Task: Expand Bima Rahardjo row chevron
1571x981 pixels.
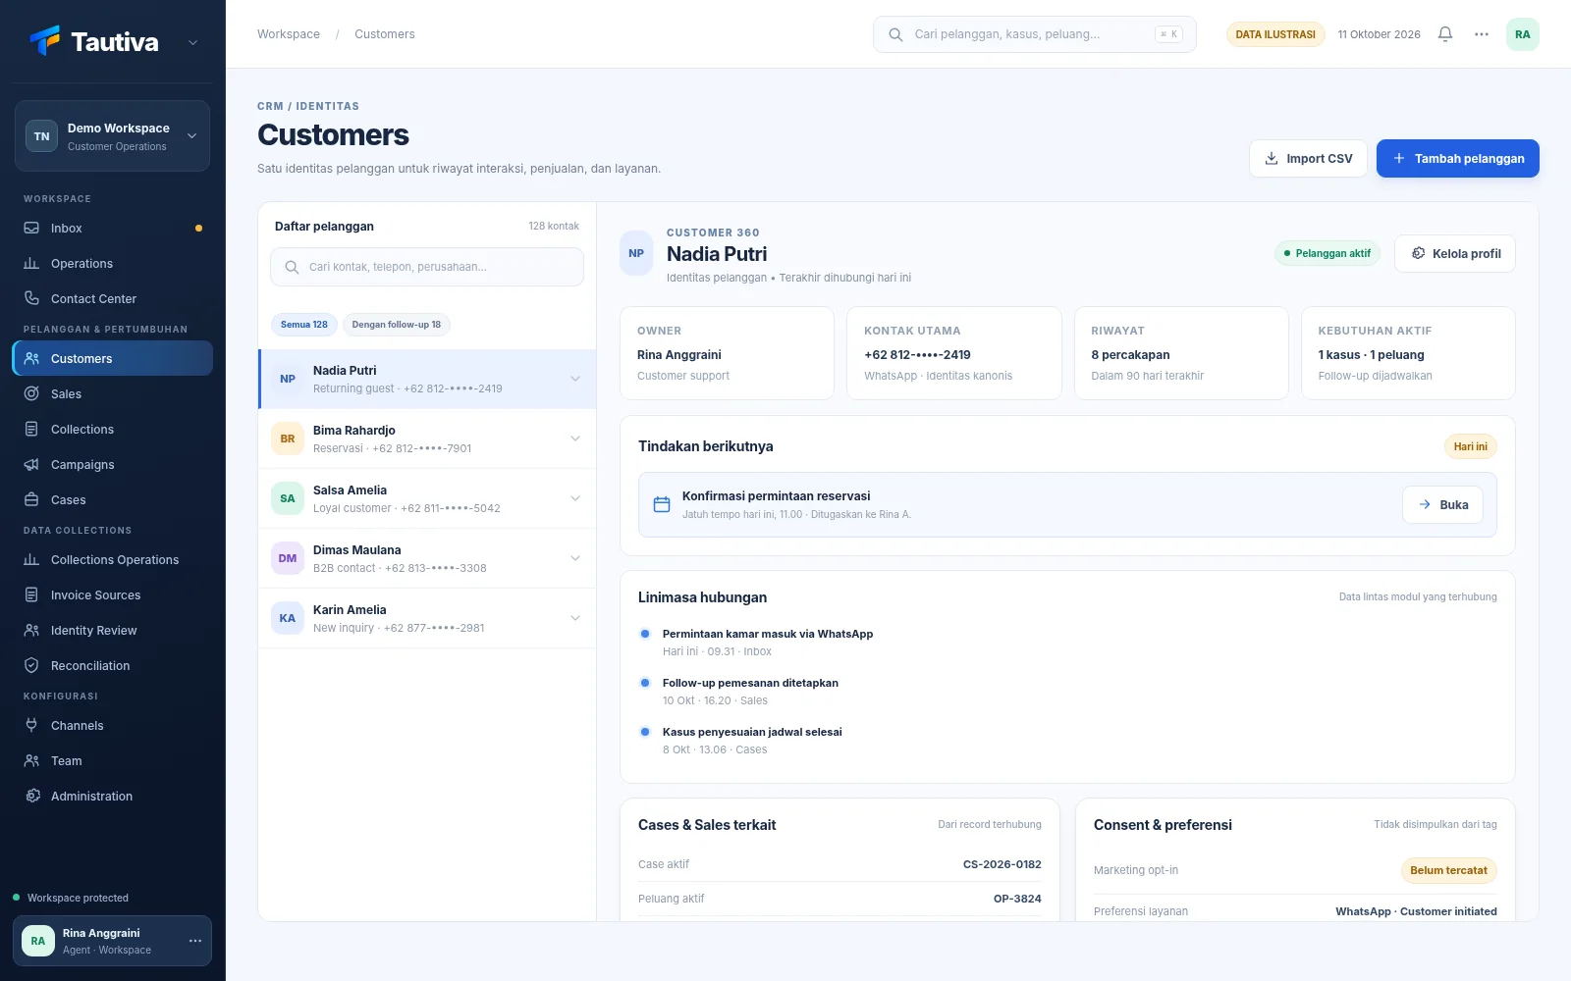Action: click(575, 439)
